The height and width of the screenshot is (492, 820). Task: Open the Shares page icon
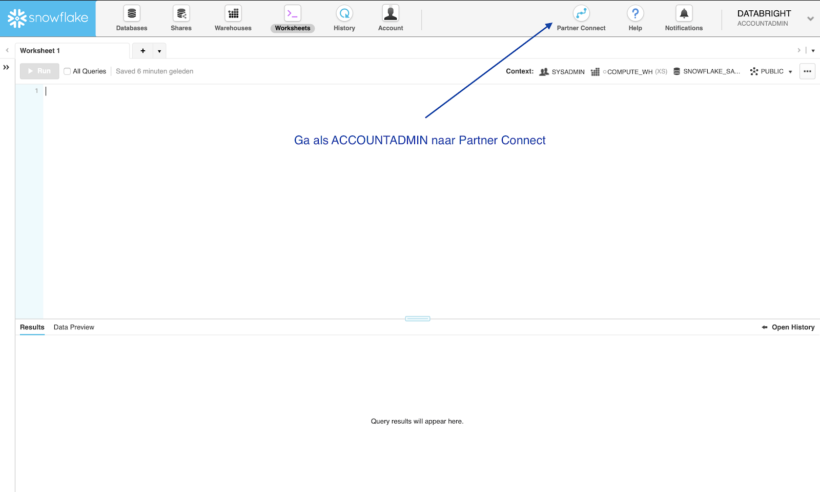click(181, 13)
